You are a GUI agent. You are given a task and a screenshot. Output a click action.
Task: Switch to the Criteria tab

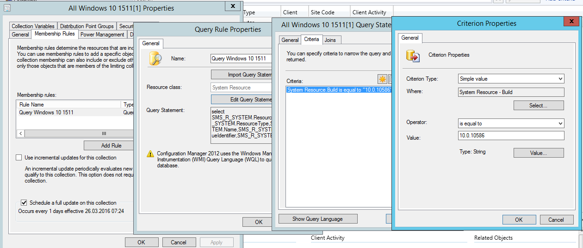click(311, 39)
